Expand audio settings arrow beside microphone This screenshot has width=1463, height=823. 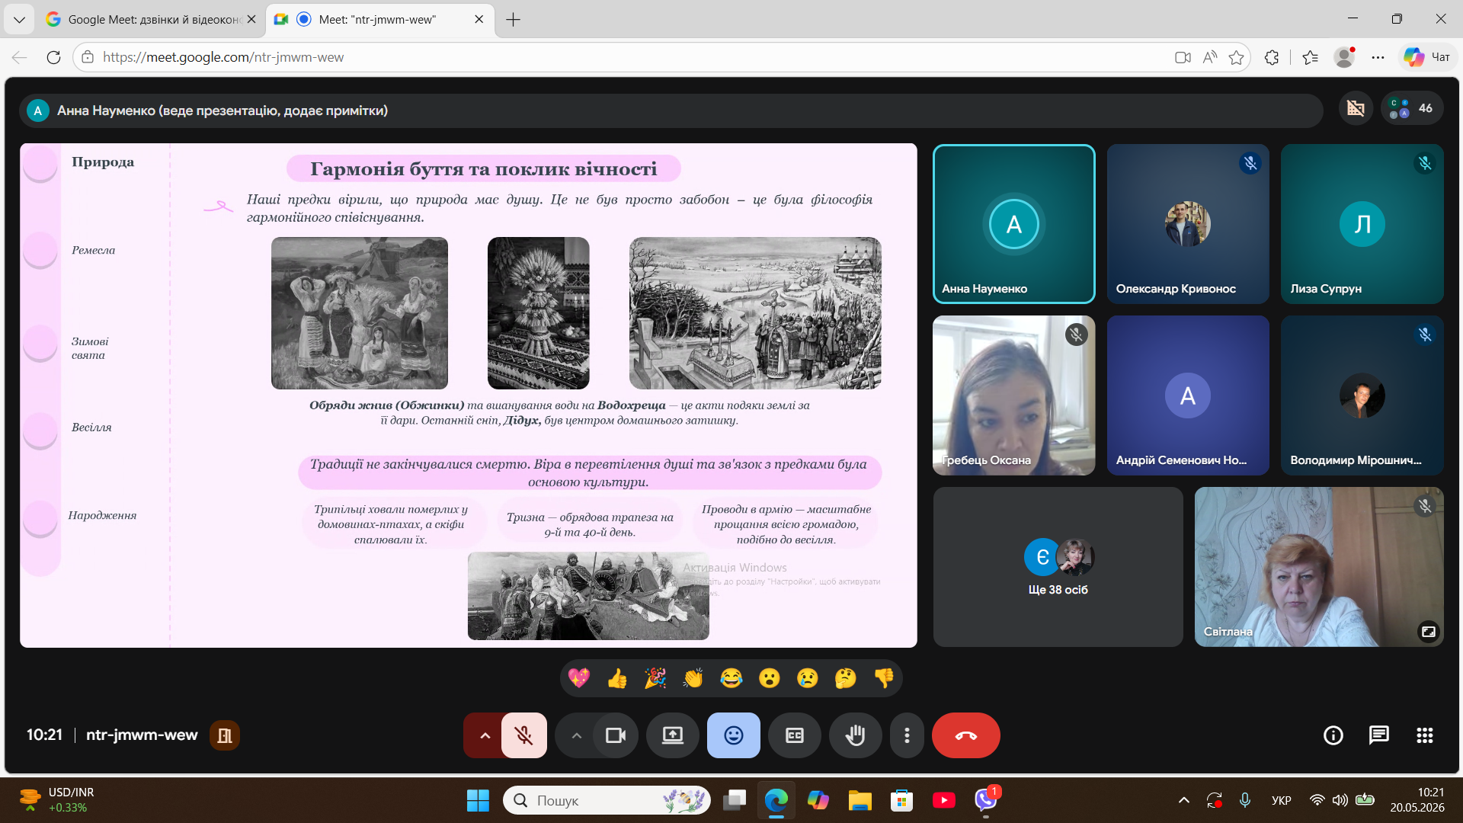pos(485,735)
